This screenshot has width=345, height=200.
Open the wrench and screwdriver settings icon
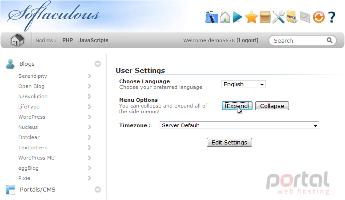278,17
